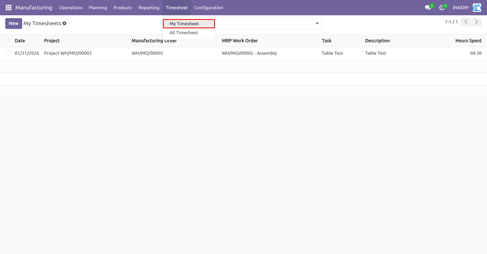Click the INKERP user avatar logo
This screenshot has height=254, width=487.
point(477,8)
